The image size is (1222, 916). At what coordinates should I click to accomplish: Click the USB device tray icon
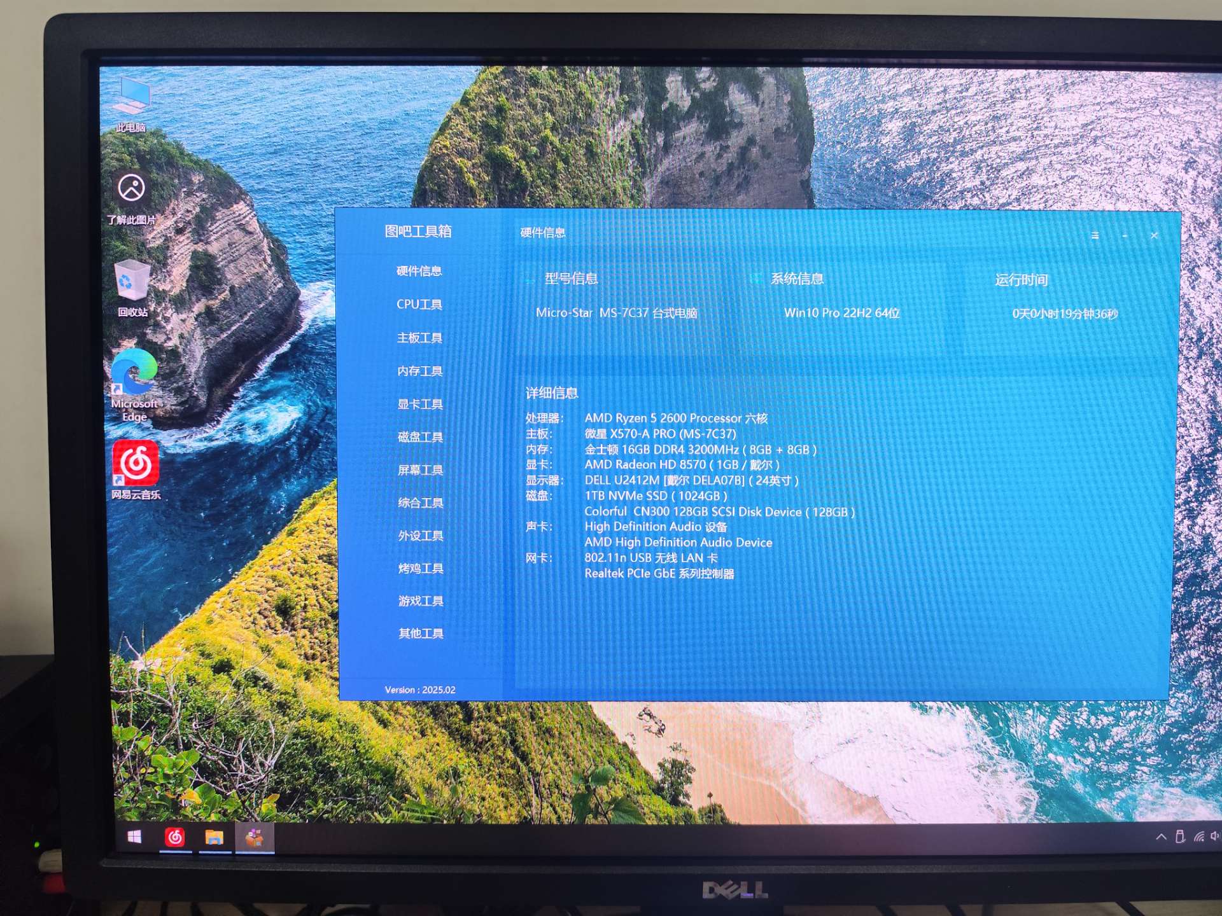(x=1180, y=836)
